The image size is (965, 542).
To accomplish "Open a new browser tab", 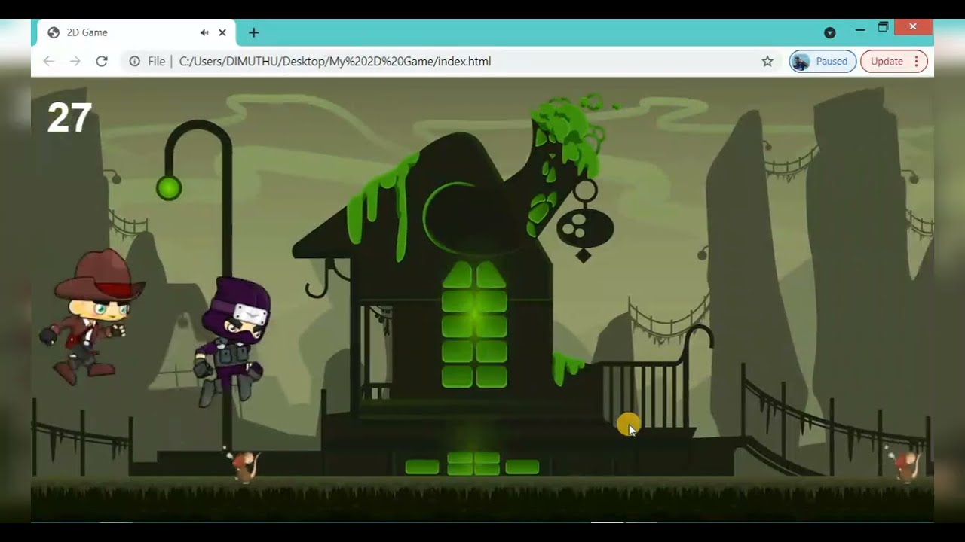I will [x=253, y=32].
